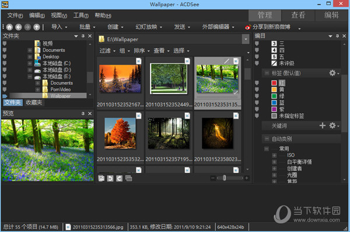Pin the 预览 preview panel
Image resolution: width=350 pixels, height=232 pixels.
[83, 113]
